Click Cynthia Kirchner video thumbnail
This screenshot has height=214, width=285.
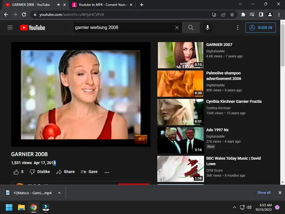(180, 112)
